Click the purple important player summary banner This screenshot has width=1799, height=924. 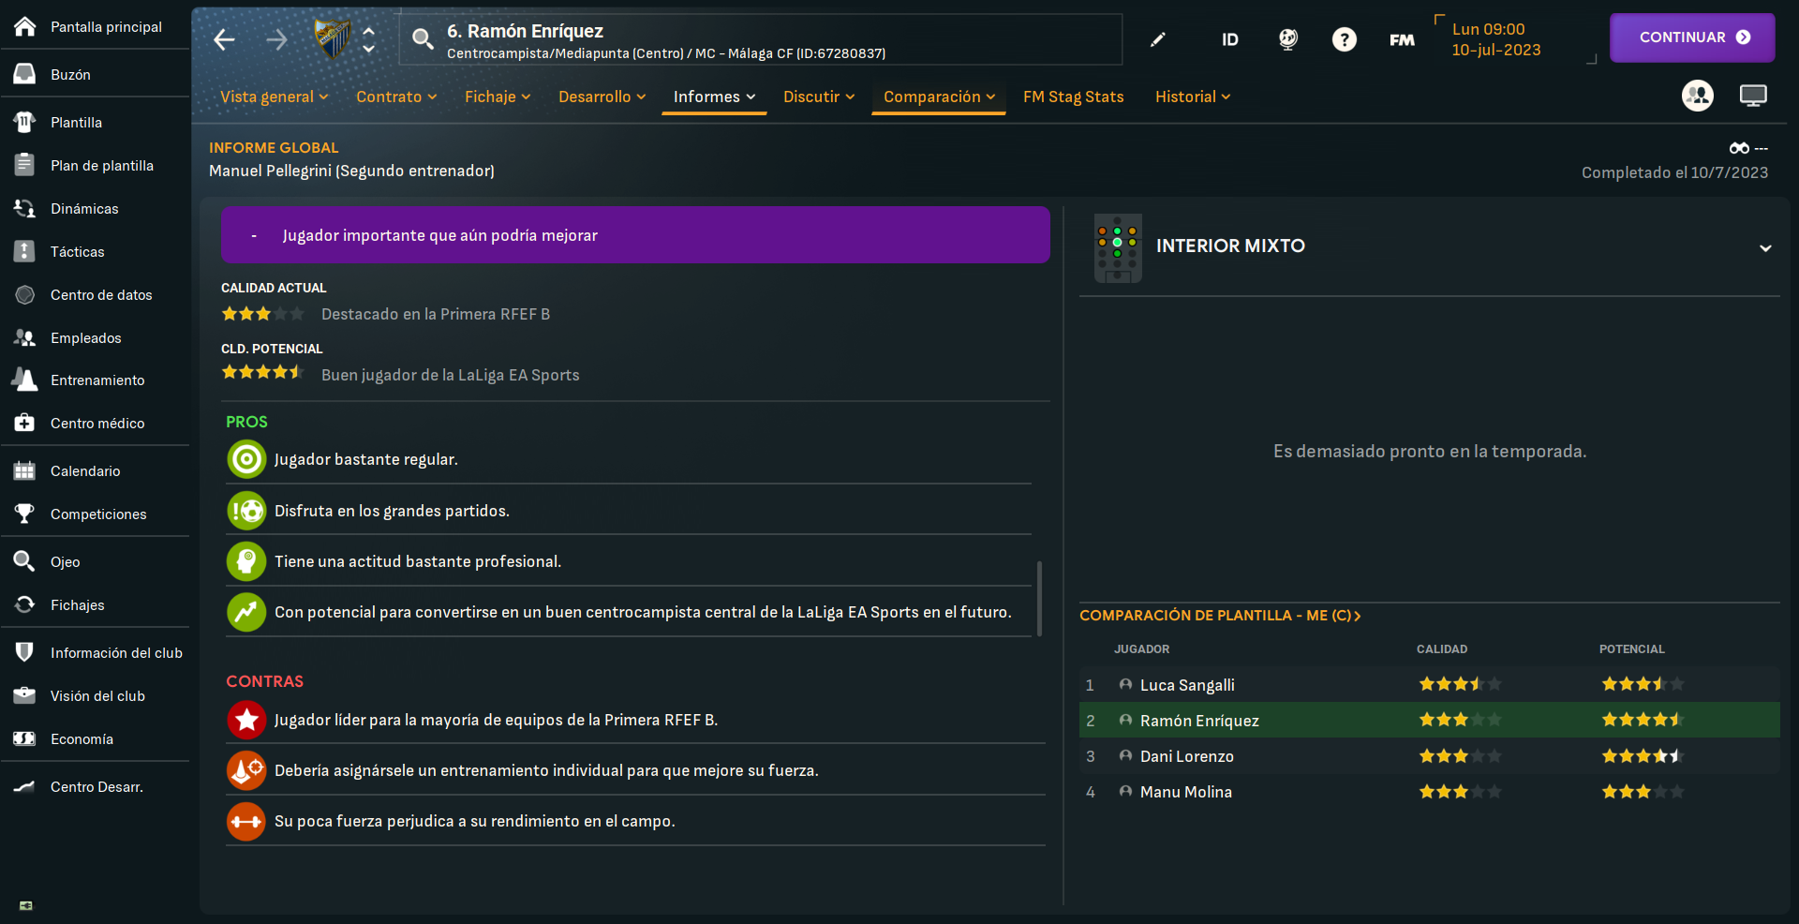tap(635, 234)
